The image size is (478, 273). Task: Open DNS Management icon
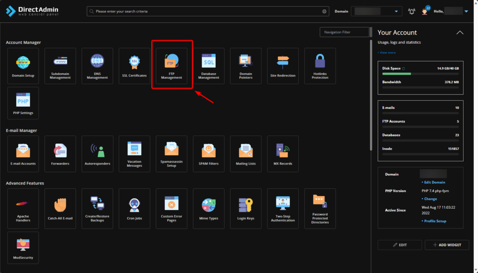97,66
